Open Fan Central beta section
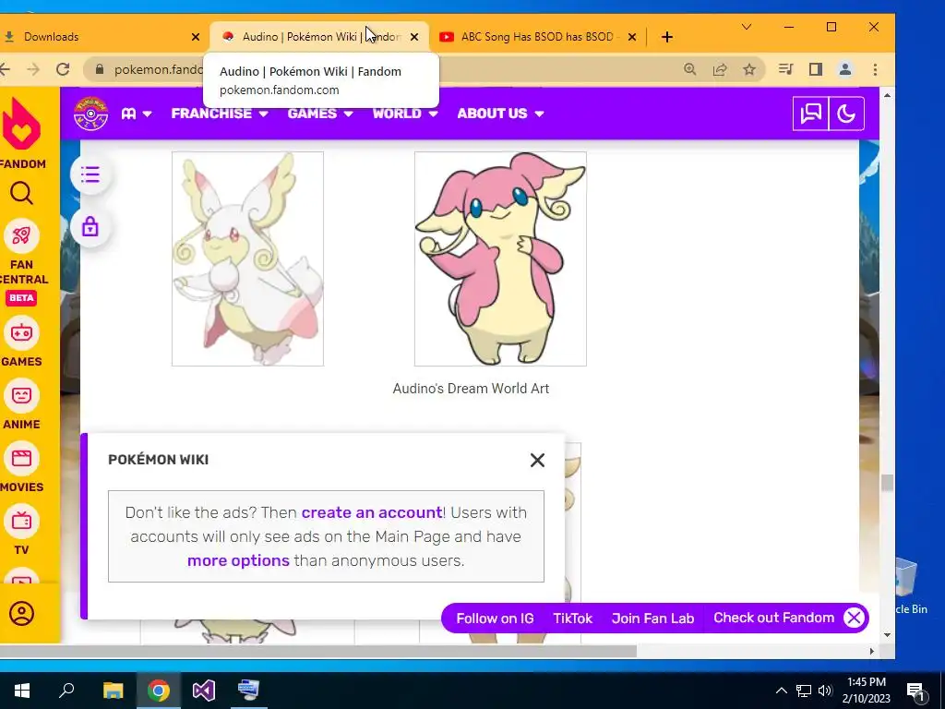The image size is (945, 709). 22,263
